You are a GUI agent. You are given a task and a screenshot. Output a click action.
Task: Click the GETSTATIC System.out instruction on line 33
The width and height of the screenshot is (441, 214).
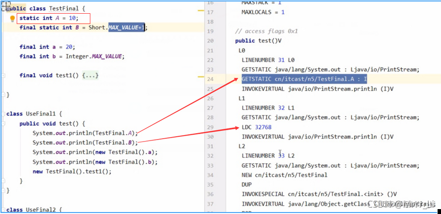(x=331, y=166)
